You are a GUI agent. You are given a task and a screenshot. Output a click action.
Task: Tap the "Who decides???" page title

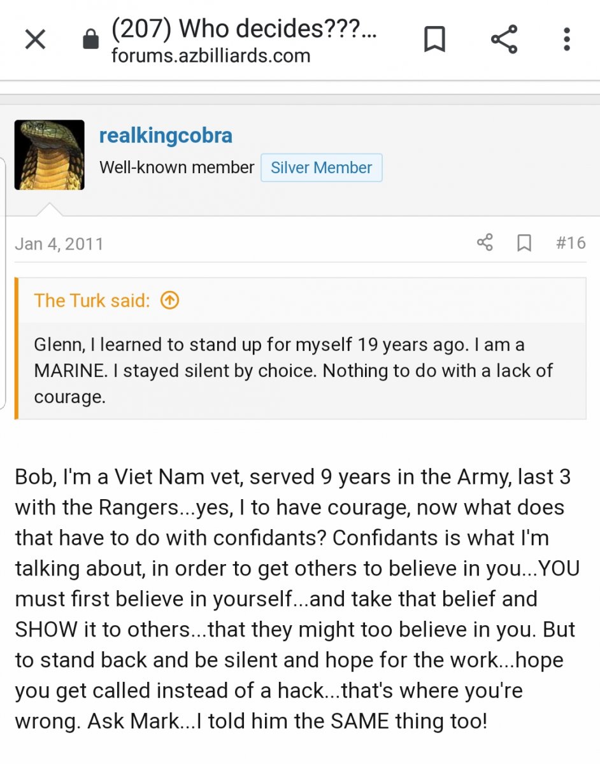pyautogui.click(x=244, y=29)
